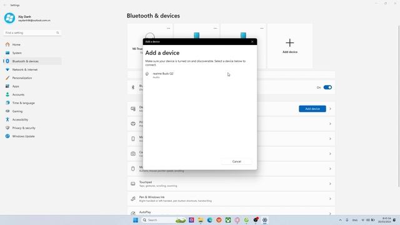Image resolution: width=400 pixels, height=225 pixels.
Task: Expand the Pen & Windows Ink chevron
Action: click(330, 199)
